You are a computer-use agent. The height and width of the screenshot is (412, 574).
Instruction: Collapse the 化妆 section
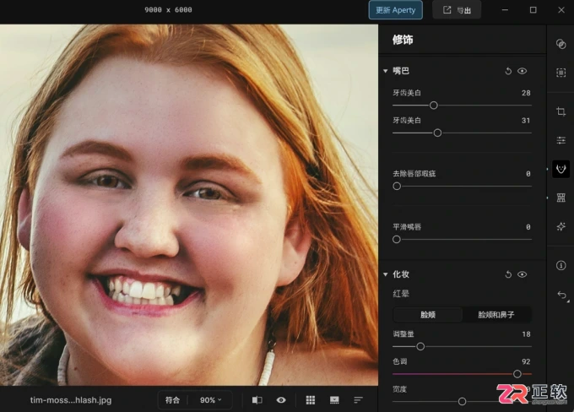(x=385, y=274)
